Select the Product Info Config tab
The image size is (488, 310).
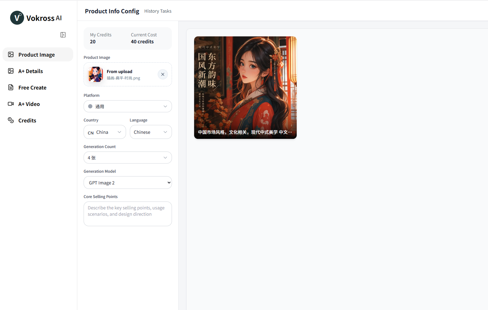112,11
